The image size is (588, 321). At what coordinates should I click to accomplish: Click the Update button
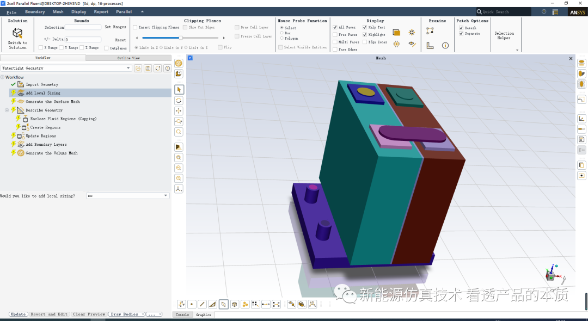pos(19,314)
